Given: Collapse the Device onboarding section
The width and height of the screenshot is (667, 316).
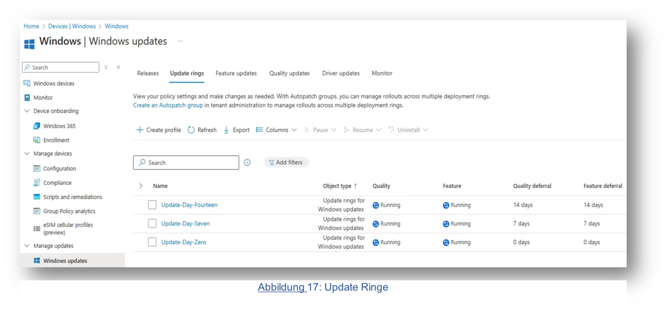Looking at the screenshot, I should (27, 111).
